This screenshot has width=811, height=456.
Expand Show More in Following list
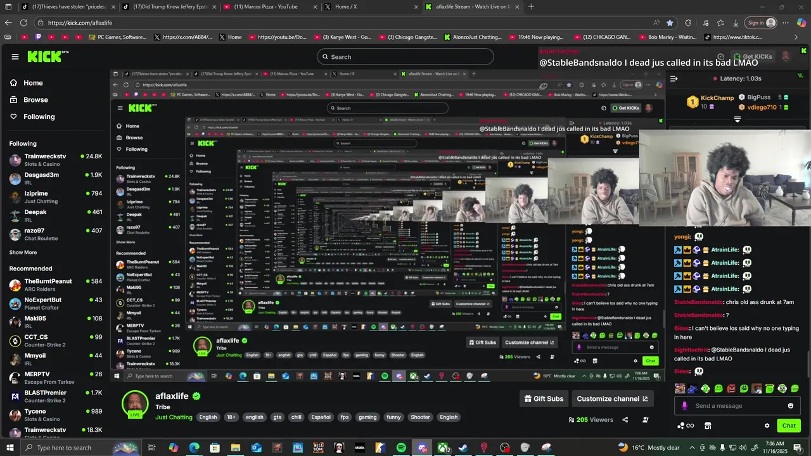(23, 252)
